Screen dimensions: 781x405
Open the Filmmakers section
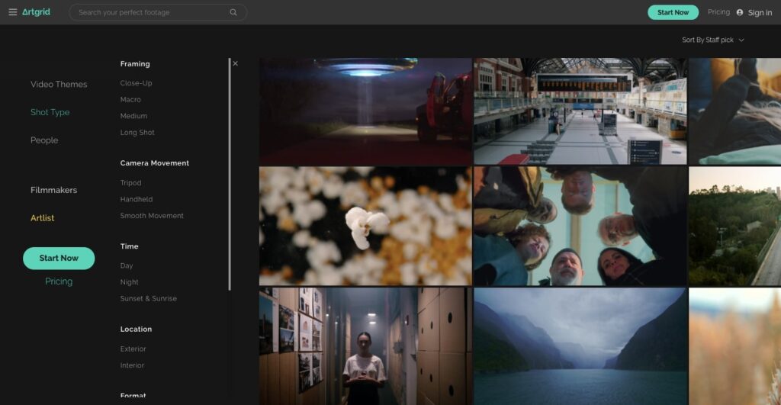53,190
